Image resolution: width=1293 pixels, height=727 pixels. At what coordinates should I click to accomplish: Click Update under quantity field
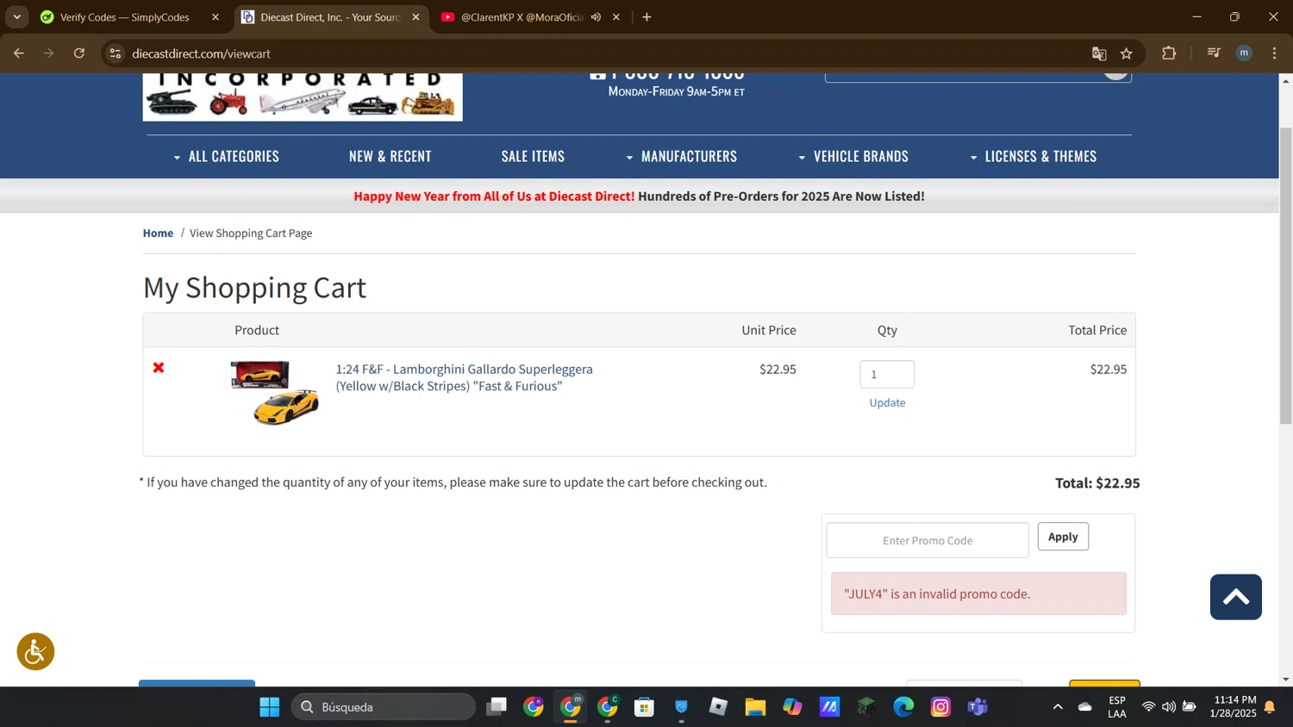[x=887, y=402]
